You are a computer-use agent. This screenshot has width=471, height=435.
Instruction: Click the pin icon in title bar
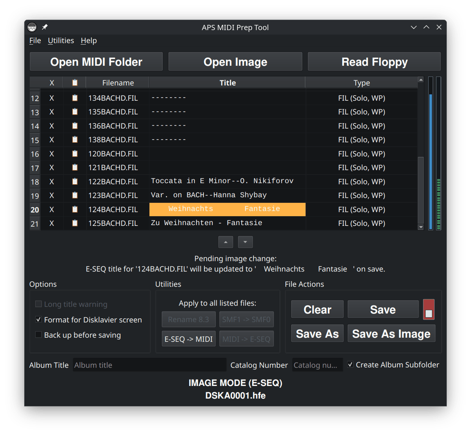click(45, 27)
